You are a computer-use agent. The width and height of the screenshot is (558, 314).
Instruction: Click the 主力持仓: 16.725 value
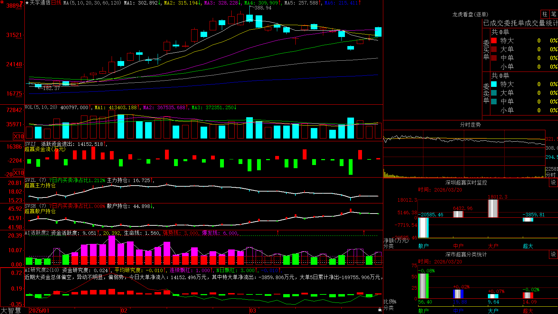point(130,180)
